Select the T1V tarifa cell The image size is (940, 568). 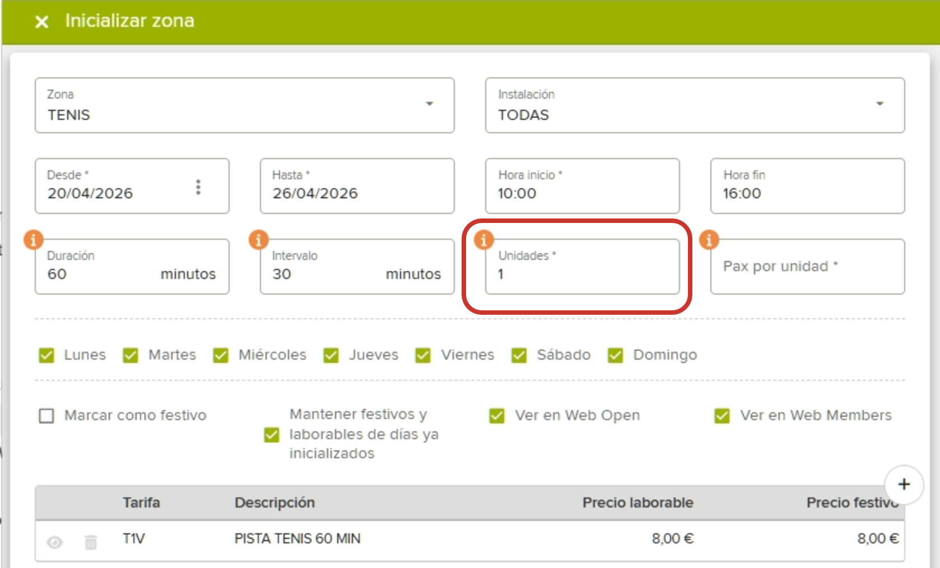(134, 538)
